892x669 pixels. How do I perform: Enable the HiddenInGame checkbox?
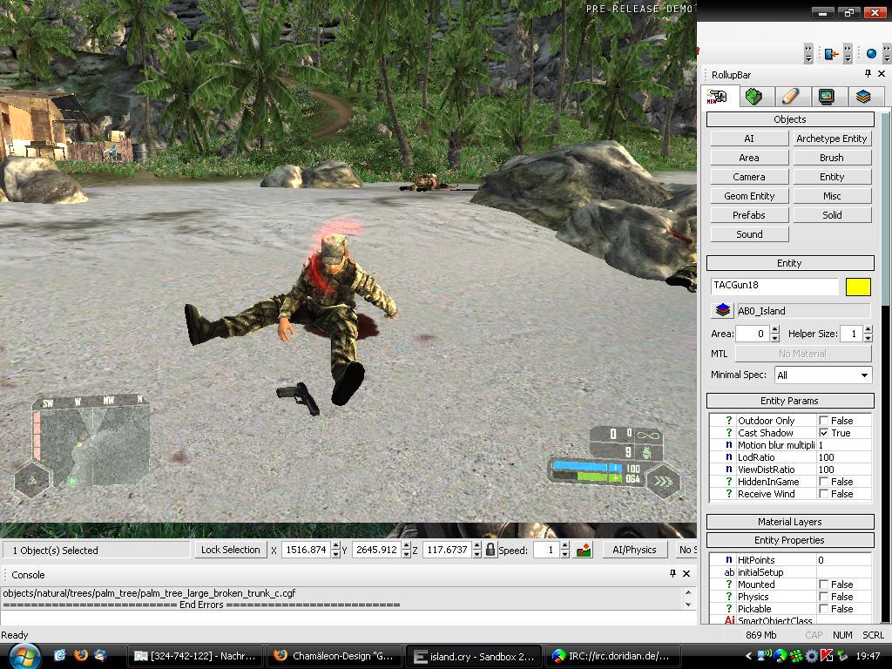[x=823, y=482]
